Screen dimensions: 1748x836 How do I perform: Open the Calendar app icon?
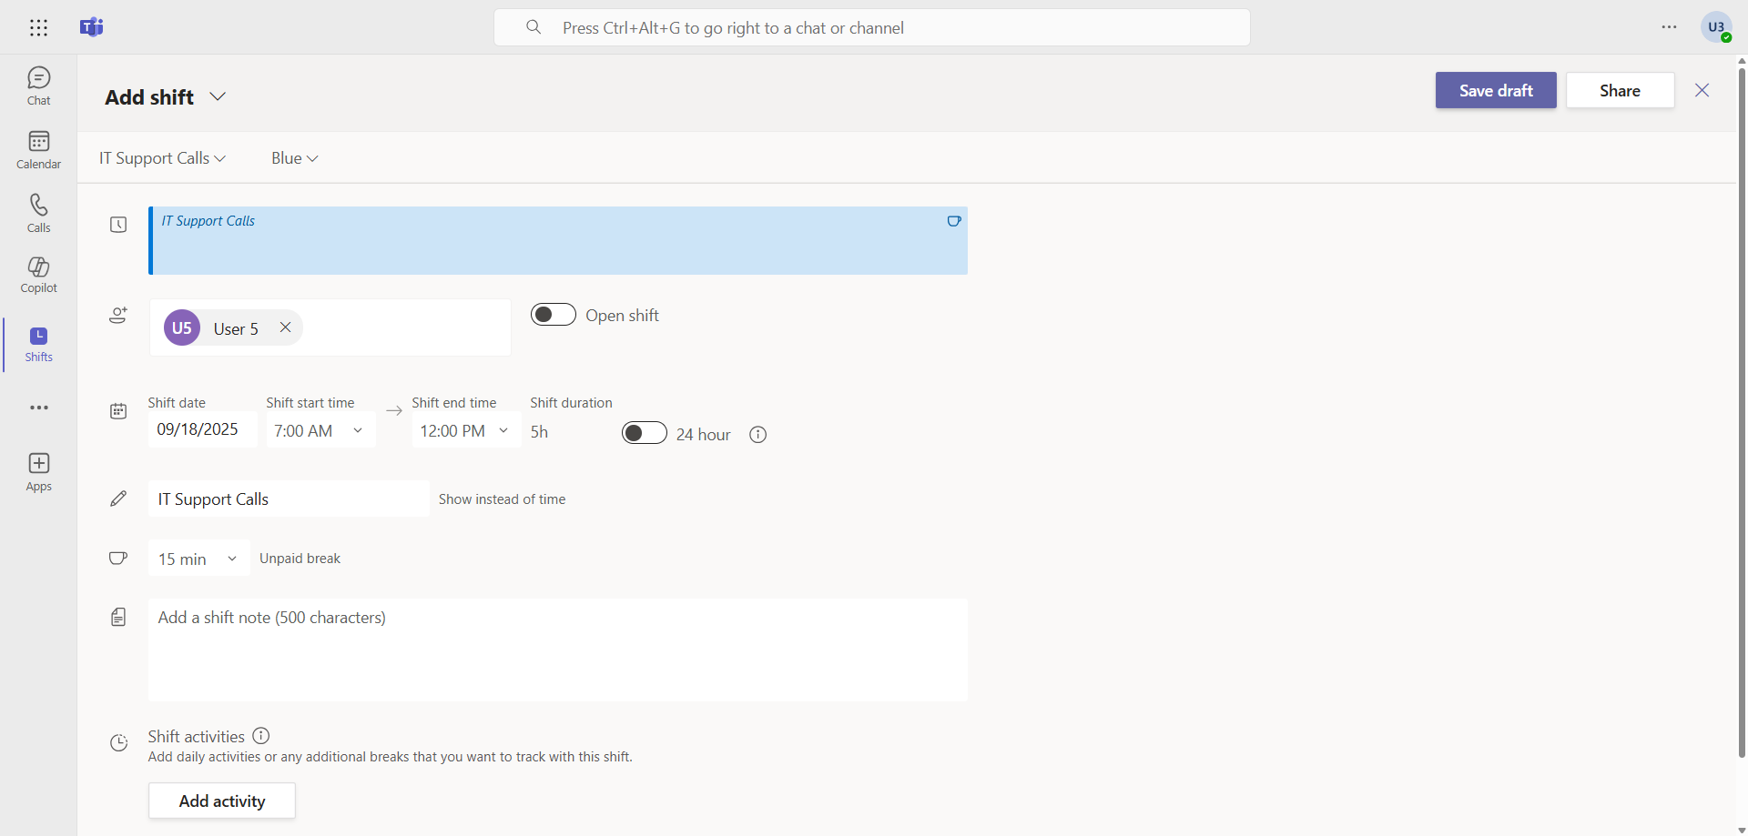(x=38, y=149)
